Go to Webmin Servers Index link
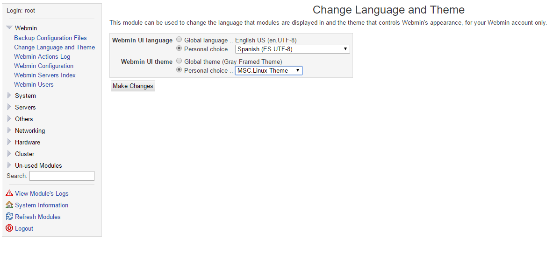Image resolution: width=553 pixels, height=253 pixels. pyautogui.click(x=44, y=75)
